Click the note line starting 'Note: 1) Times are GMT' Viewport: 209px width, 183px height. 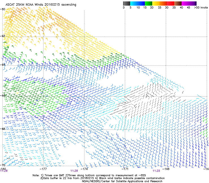pos(89,175)
